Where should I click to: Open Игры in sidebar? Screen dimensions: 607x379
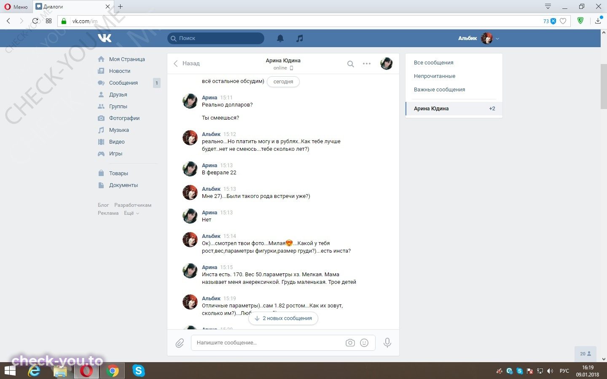pos(115,154)
